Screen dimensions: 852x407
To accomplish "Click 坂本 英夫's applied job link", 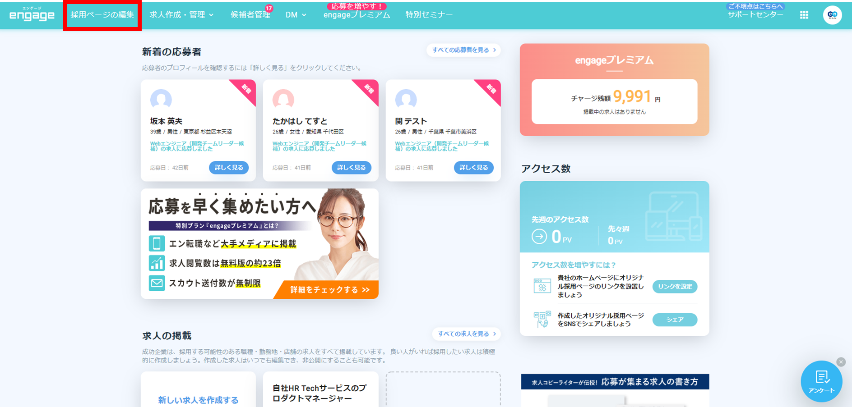I will 197,146.
